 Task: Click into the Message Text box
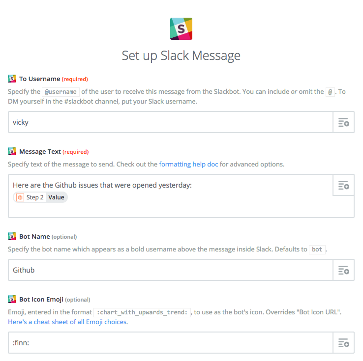click(170, 196)
